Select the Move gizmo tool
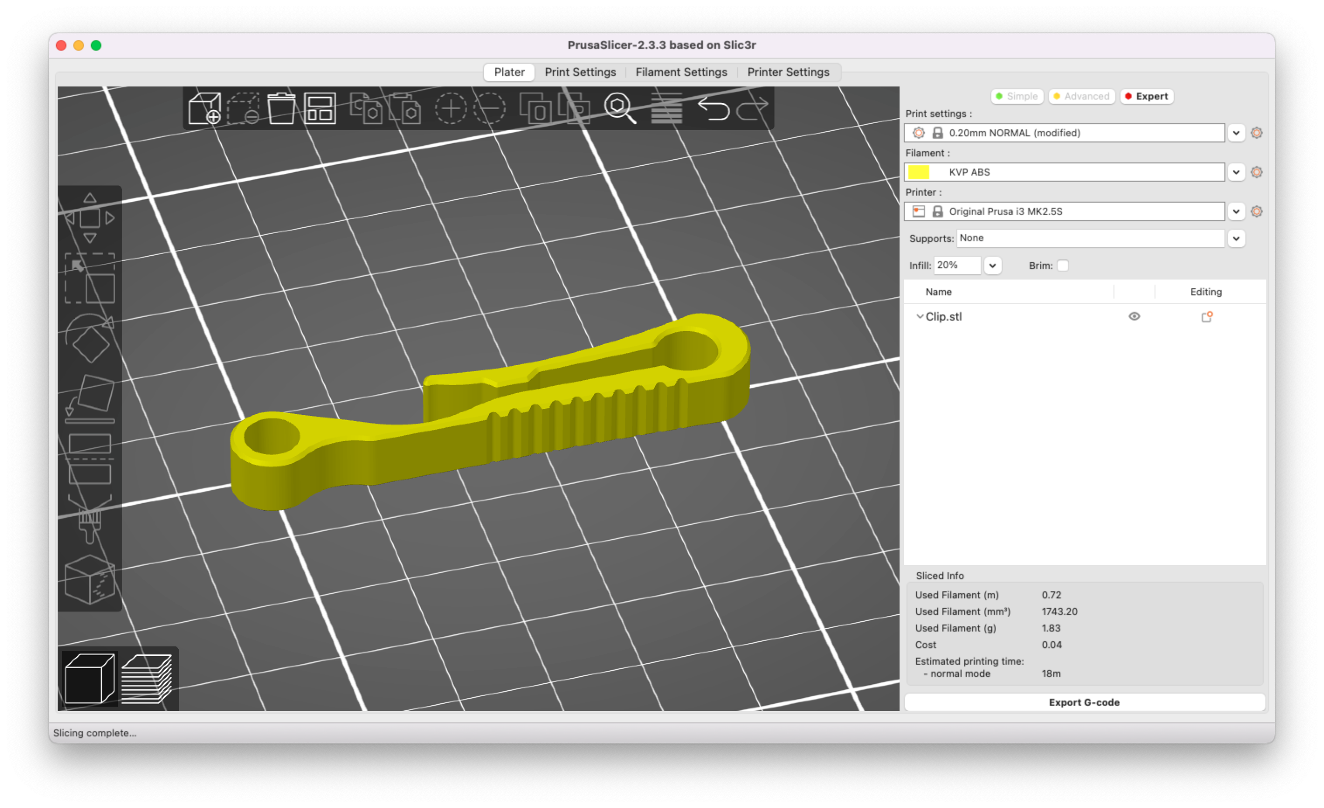Screen dimensions: 1324x808 (x=90, y=218)
